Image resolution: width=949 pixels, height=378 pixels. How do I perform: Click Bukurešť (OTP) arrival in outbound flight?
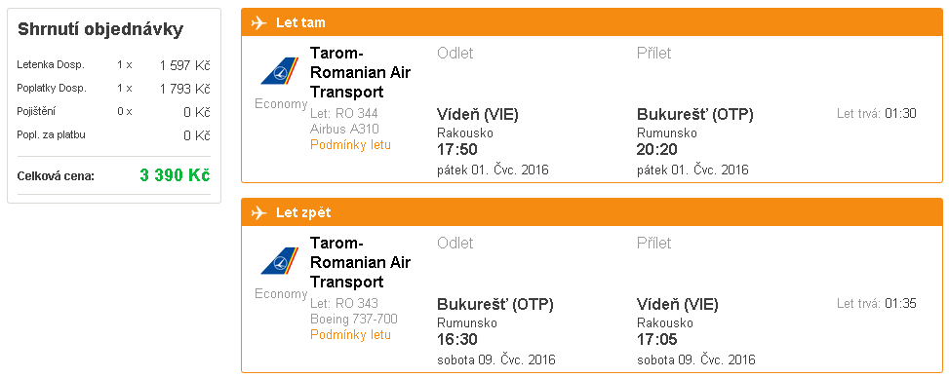(x=695, y=114)
